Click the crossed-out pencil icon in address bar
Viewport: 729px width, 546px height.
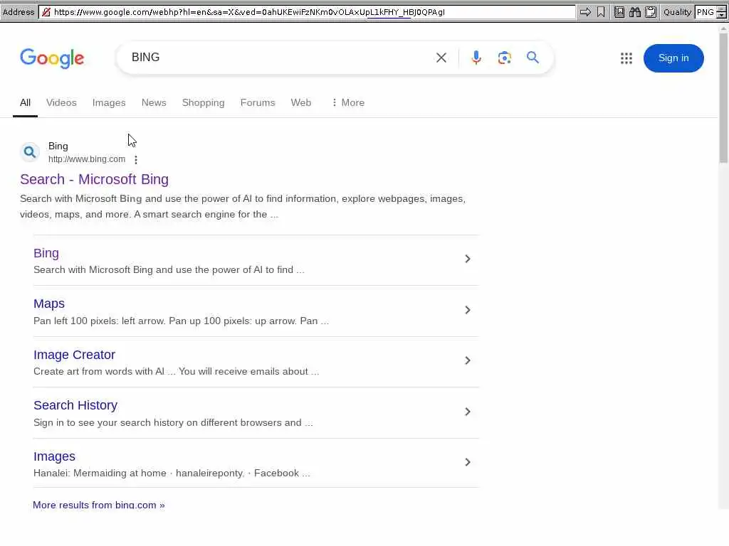pyautogui.click(x=46, y=12)
